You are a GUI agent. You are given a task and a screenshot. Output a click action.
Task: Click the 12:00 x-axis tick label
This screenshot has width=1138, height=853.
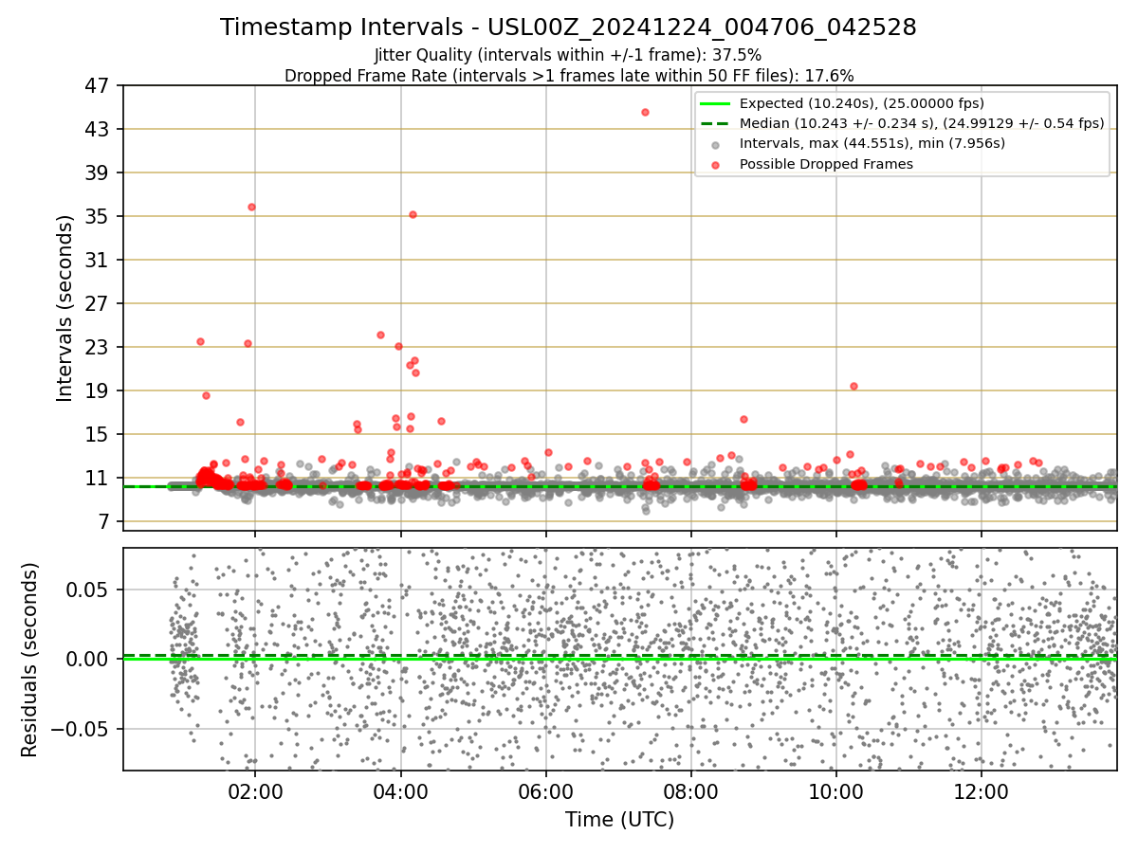tap(981, 792)
